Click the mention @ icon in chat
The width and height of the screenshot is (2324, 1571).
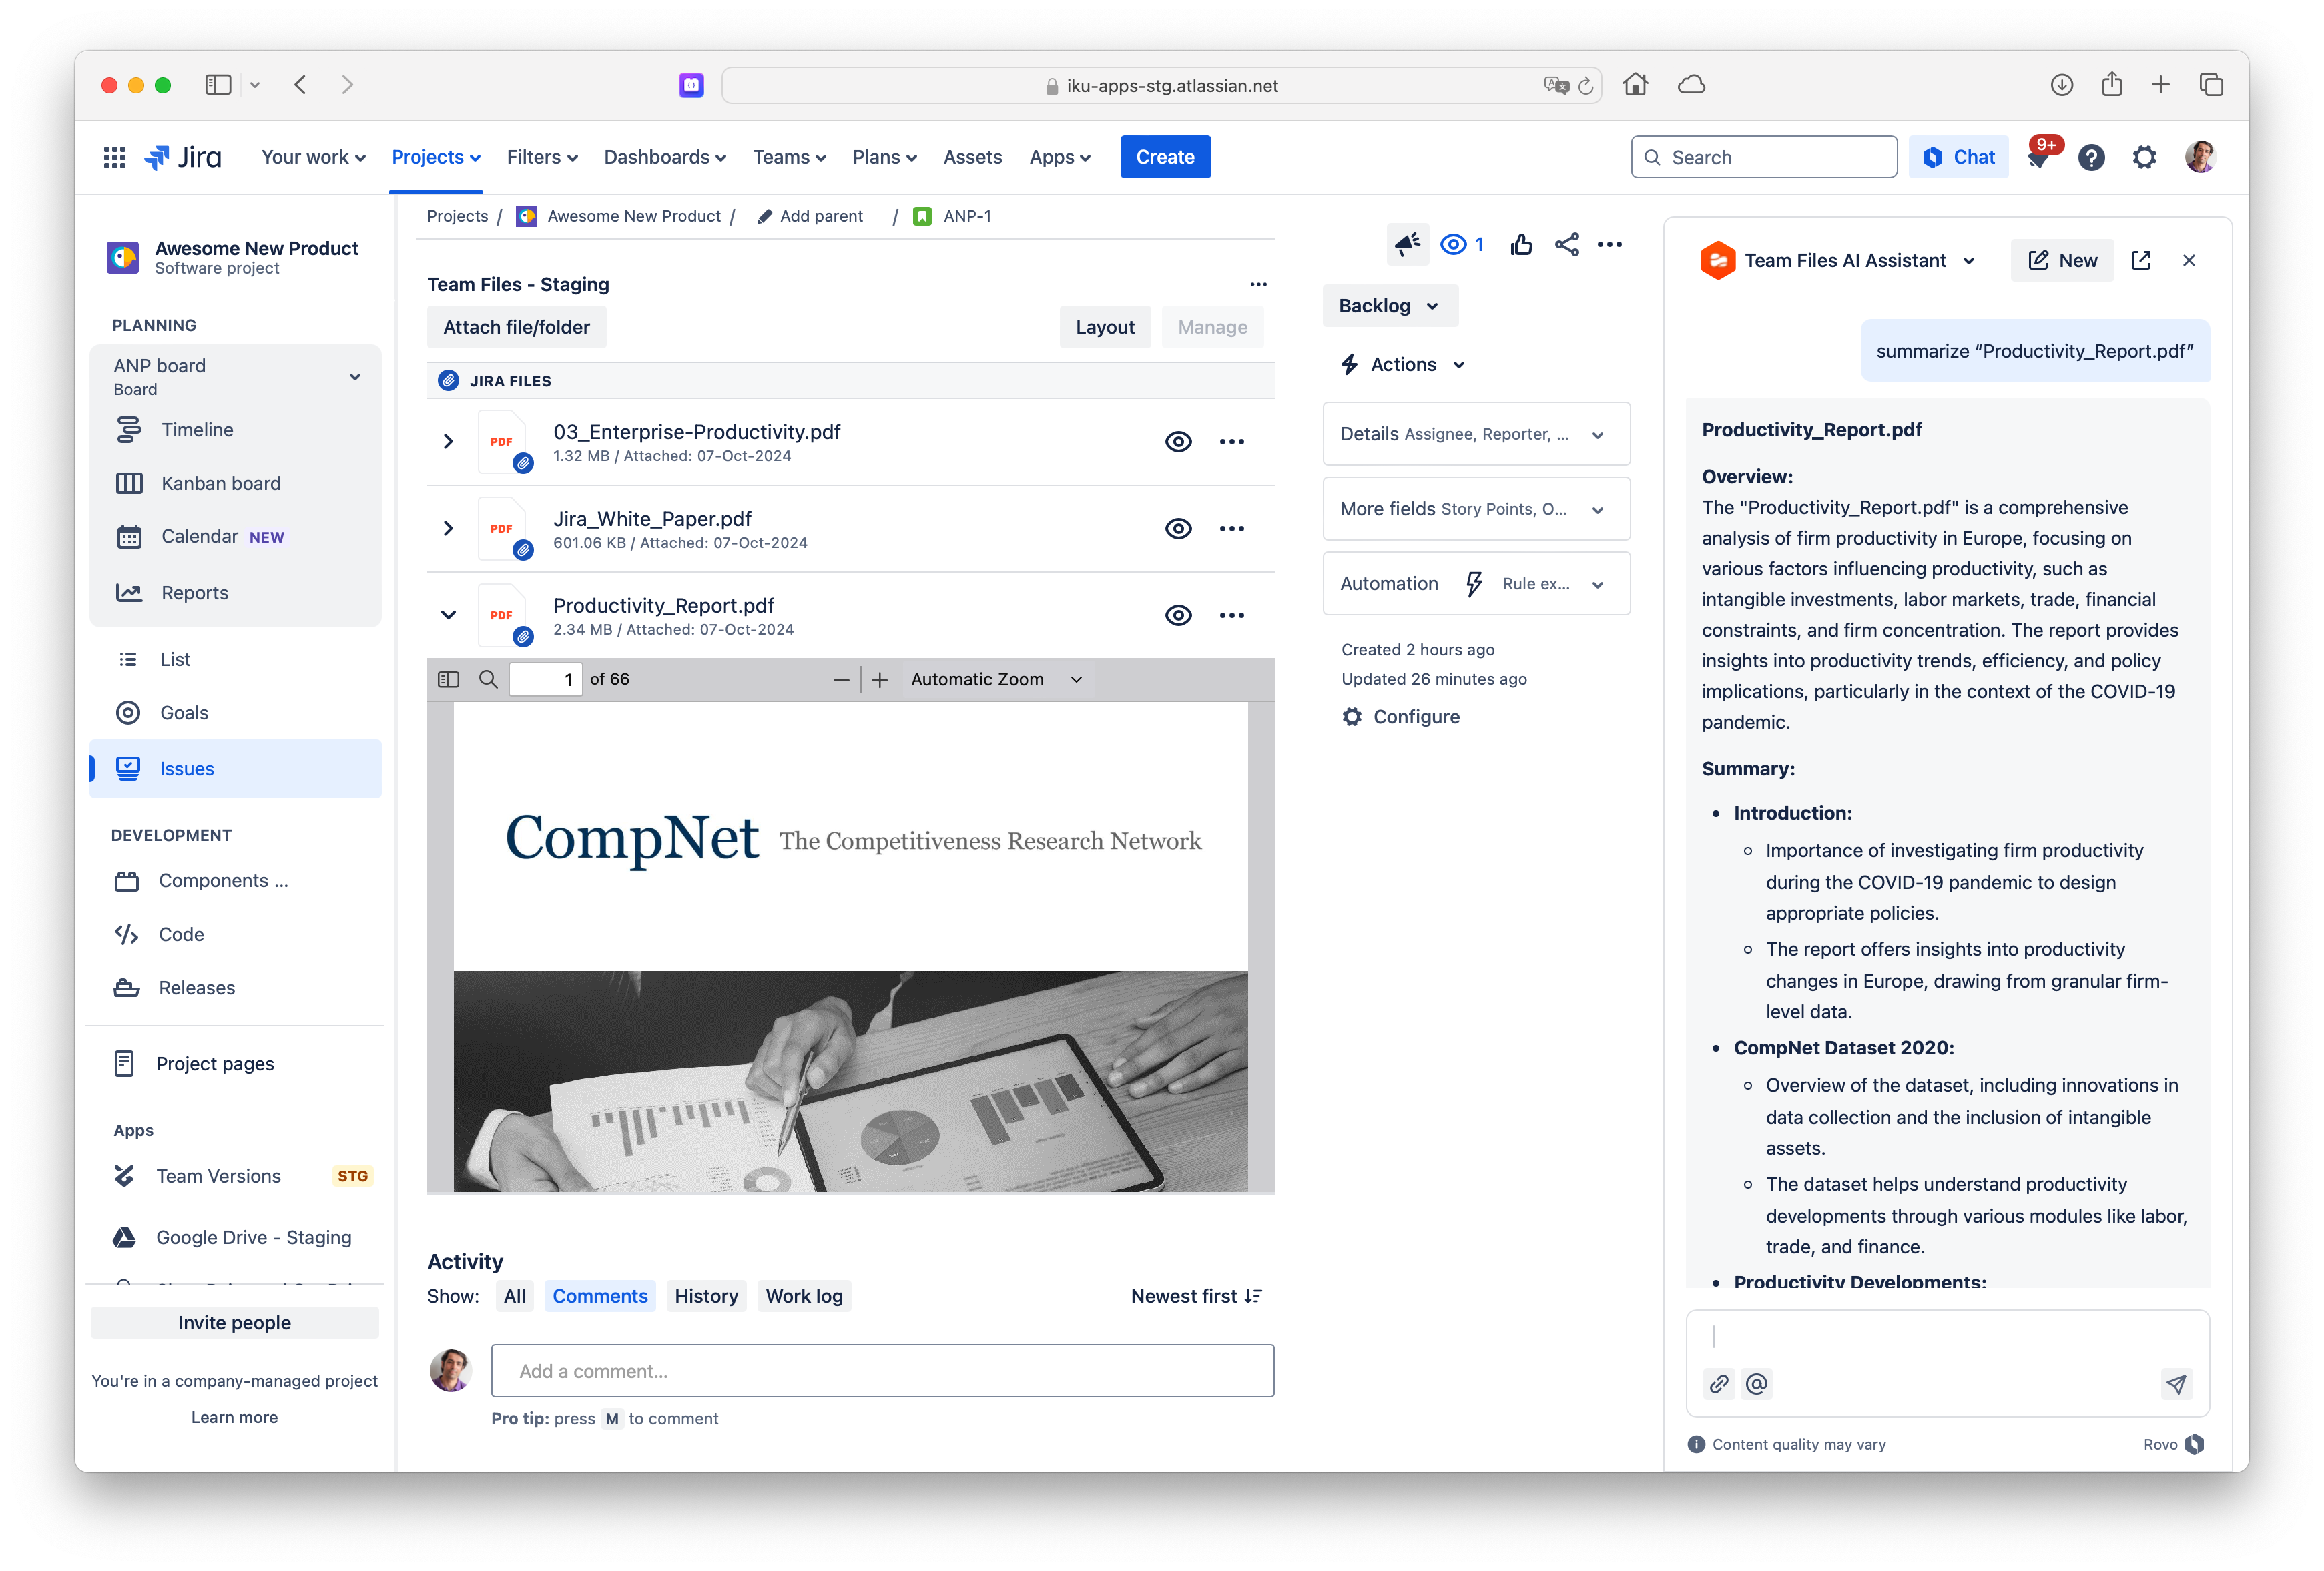tap(1757, 1384)
